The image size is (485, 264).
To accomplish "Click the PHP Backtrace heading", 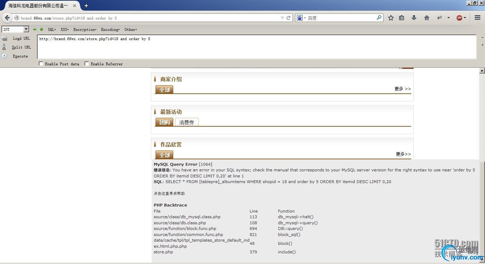I will click(x=170, y=205).
